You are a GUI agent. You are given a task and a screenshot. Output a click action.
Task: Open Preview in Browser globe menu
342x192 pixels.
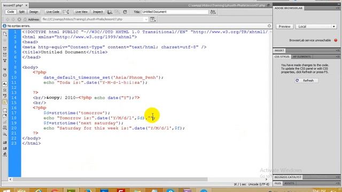[110, 12]
